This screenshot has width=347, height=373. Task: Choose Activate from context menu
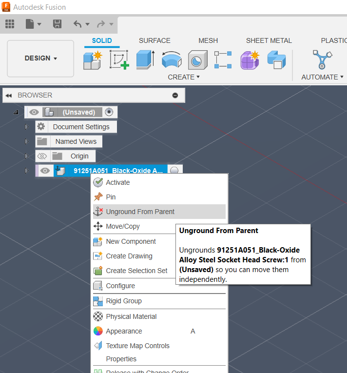tap(159, 182)
